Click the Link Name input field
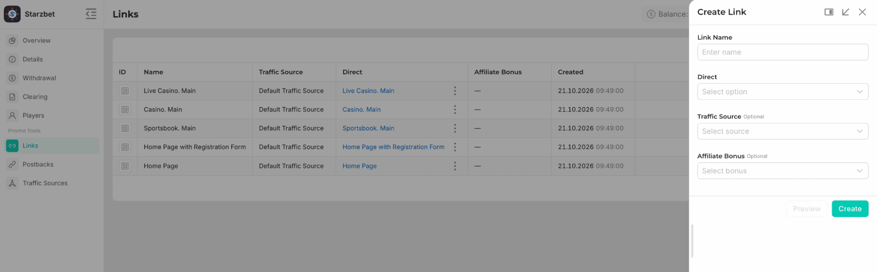The height and width of the screenshot is (272, 877). (x=782, y=52)
